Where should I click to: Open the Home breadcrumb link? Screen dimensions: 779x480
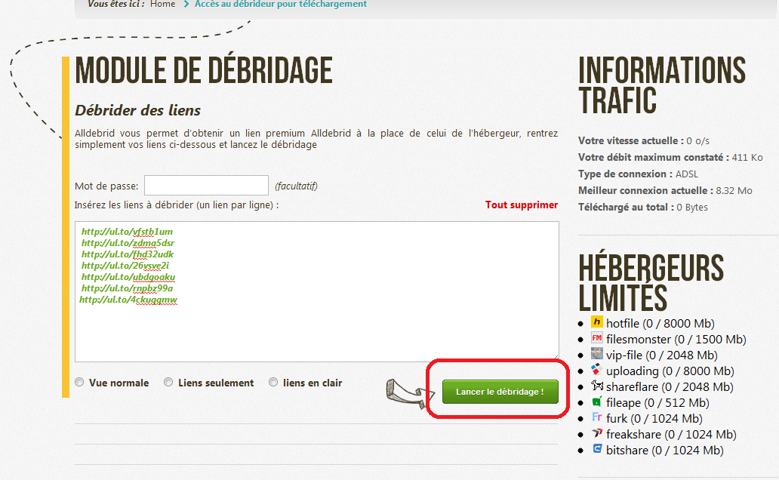click(x=162, y=4)
